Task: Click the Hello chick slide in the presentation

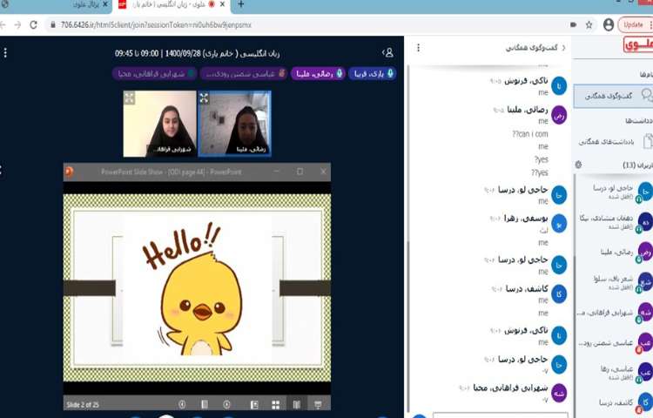Action: (x=198, y=288)
